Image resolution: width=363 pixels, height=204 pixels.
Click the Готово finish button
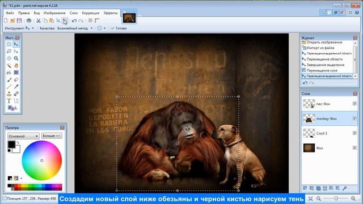coord(119,28)
